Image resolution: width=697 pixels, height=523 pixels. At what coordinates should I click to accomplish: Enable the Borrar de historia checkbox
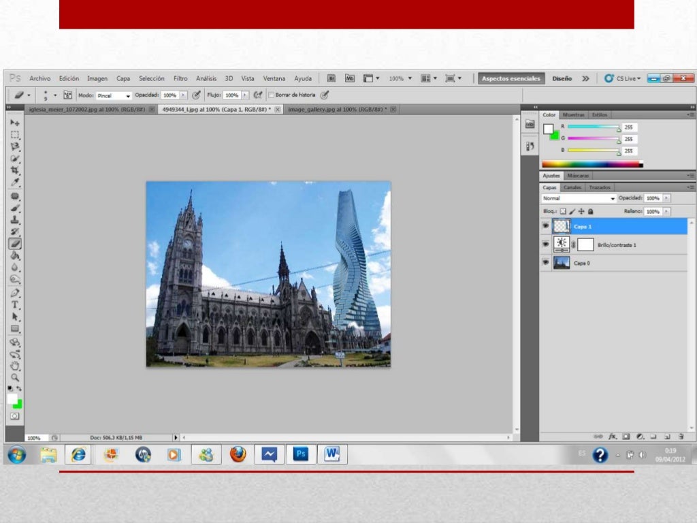(x=271, y=95)
